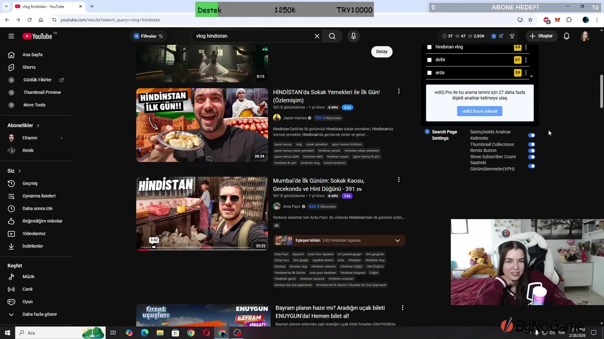Open keyword options menu for delhi
604x339 pixels.
(x=526, y=60)
